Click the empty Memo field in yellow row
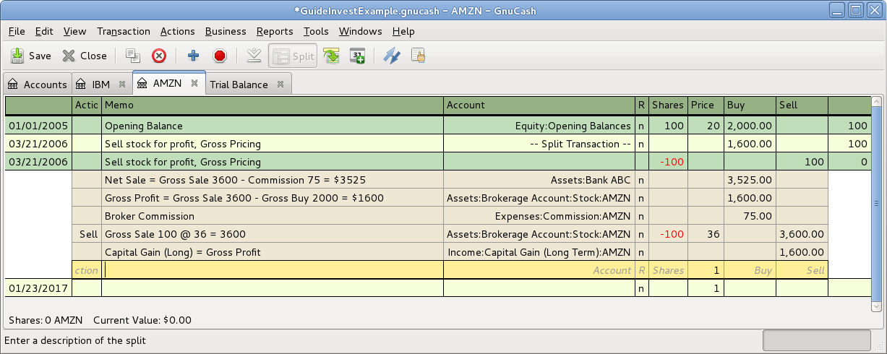Screen dimensions: 887x354 [x=273, y=270]
